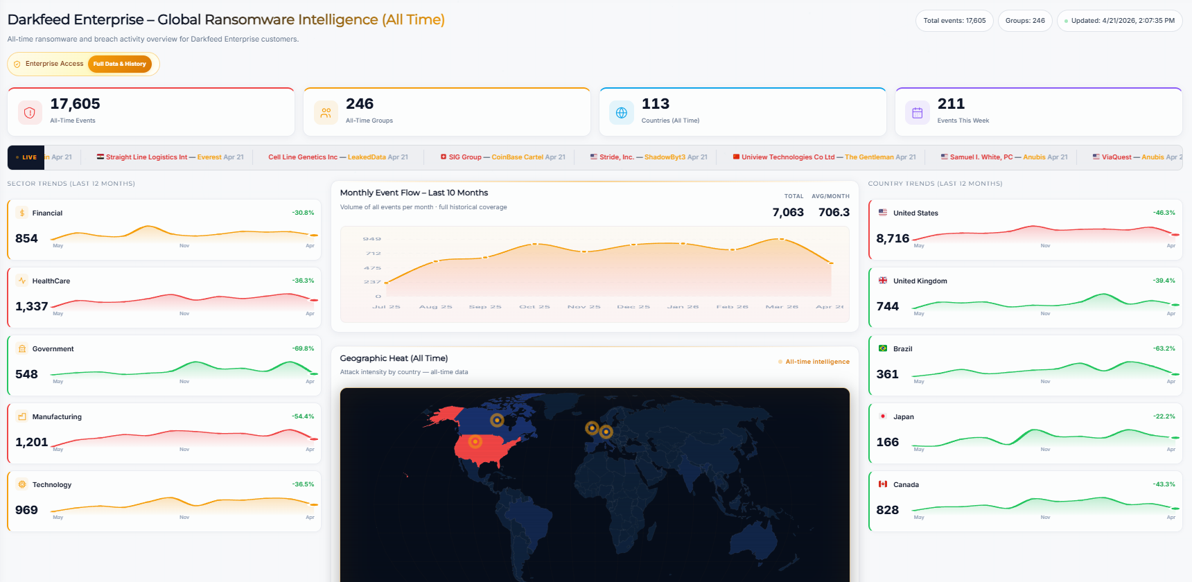The image size is (1192, 582).
Task: Click the Updated timestamp pill
Action: tap(1120, 21)
